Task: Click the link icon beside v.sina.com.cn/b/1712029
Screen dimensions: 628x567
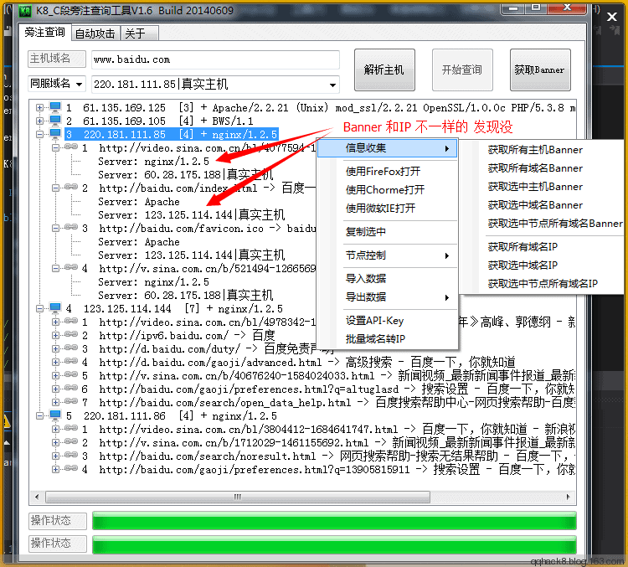Action: click(x=71, y=441)
